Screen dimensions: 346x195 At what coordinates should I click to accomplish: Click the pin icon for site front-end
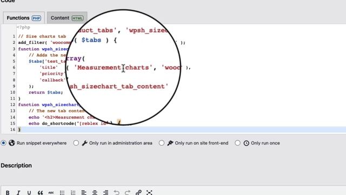click(x=170, y=143)
